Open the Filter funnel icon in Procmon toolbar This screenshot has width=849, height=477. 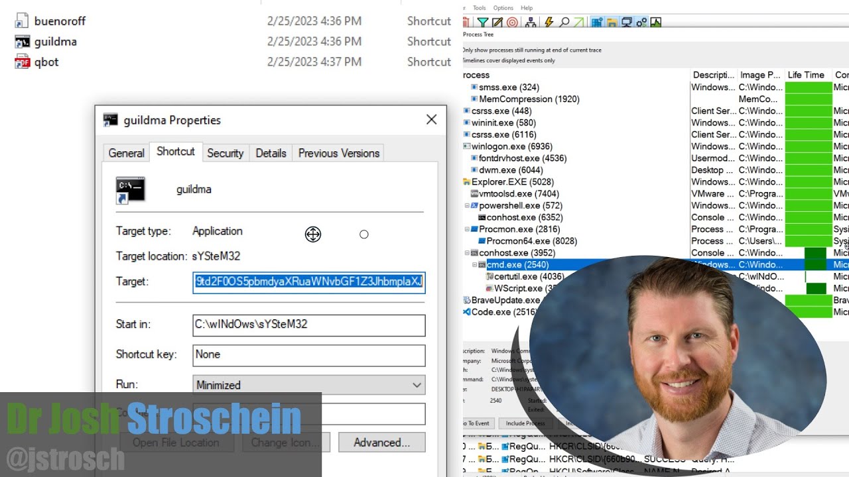tap(483, 23)
